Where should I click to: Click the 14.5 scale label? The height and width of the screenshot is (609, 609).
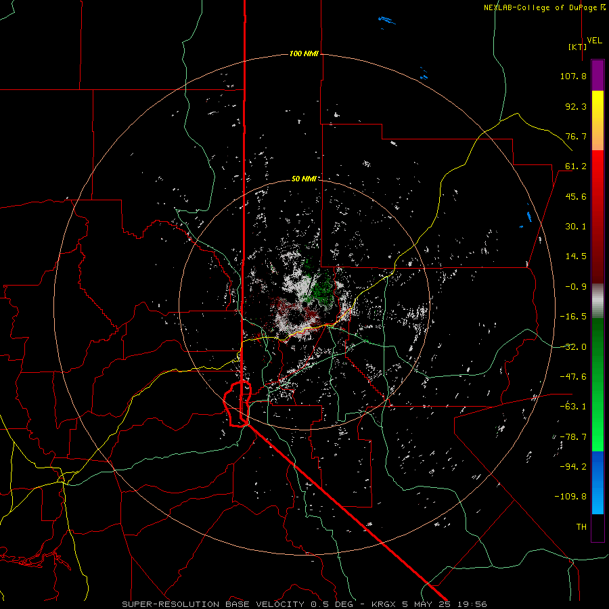click(576, 256)
